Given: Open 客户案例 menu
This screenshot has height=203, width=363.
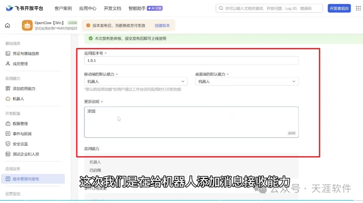Looking at the screenshot, I should click(63, 8).
